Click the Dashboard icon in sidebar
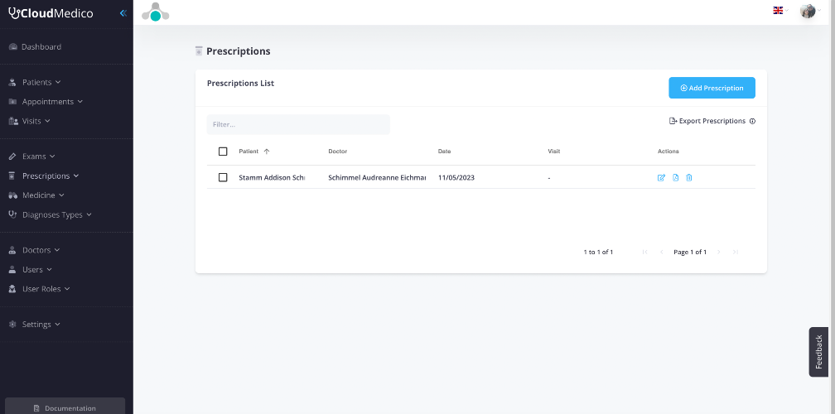This screenshot has height=414, width=835. tap(13, 47)
